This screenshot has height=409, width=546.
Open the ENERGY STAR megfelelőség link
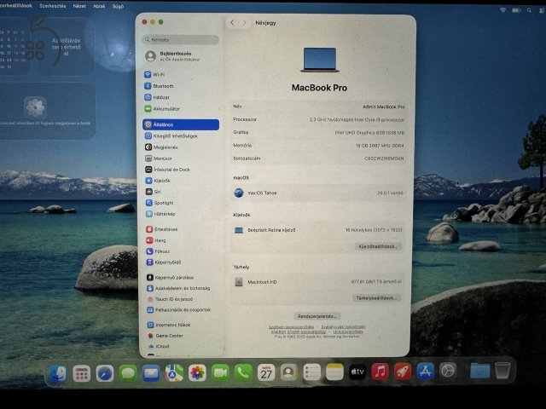[299, 331]
